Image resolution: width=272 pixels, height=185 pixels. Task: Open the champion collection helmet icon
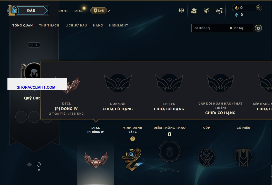coord(181,11)
